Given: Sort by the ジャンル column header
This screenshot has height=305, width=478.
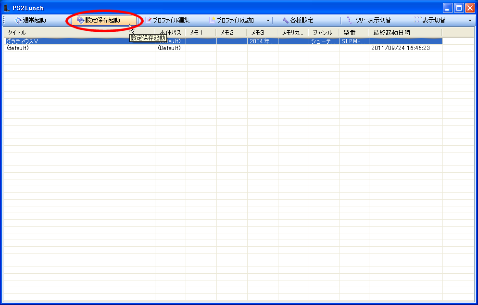Looking at the screenshot, I should (x=324, y=33).
